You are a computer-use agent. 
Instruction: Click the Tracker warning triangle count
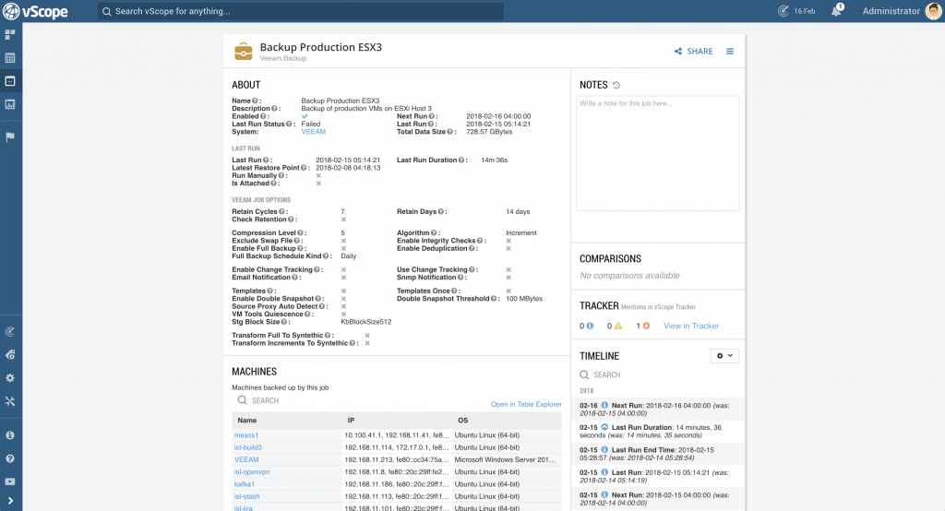tap(617, 326)
